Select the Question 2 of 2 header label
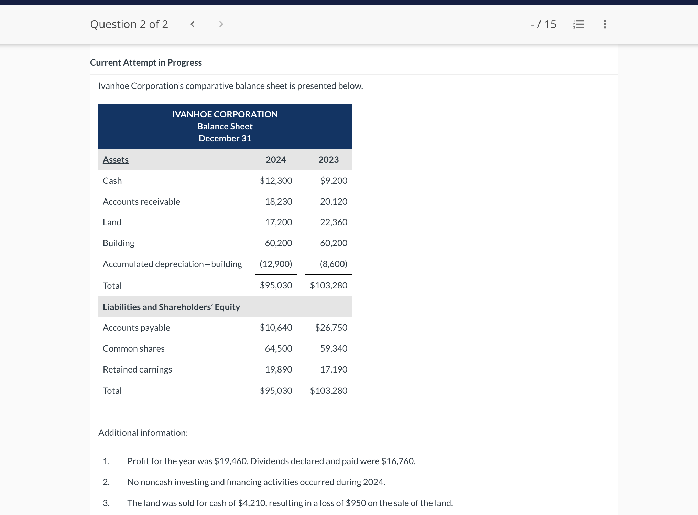Viewport: 698px width, 515px height. click(129, 24)
